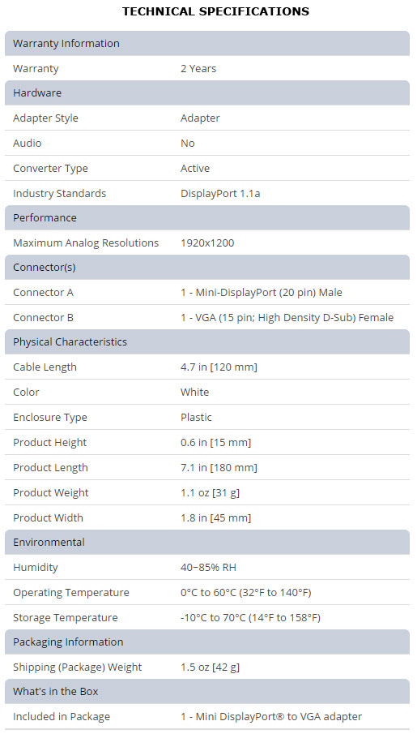The width and height of the screenshot is (417, 734).
Task: Select the 1920x1200 maximum resolution value
Action: point(207,243)
